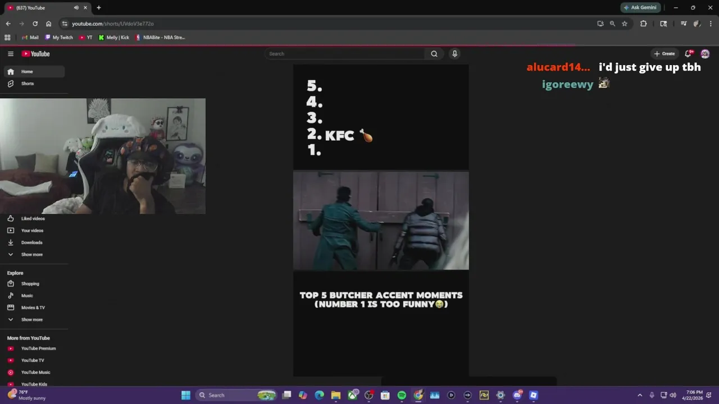Open YouTube notifications bell
719x404 pixels.
(x=688, y=54)
